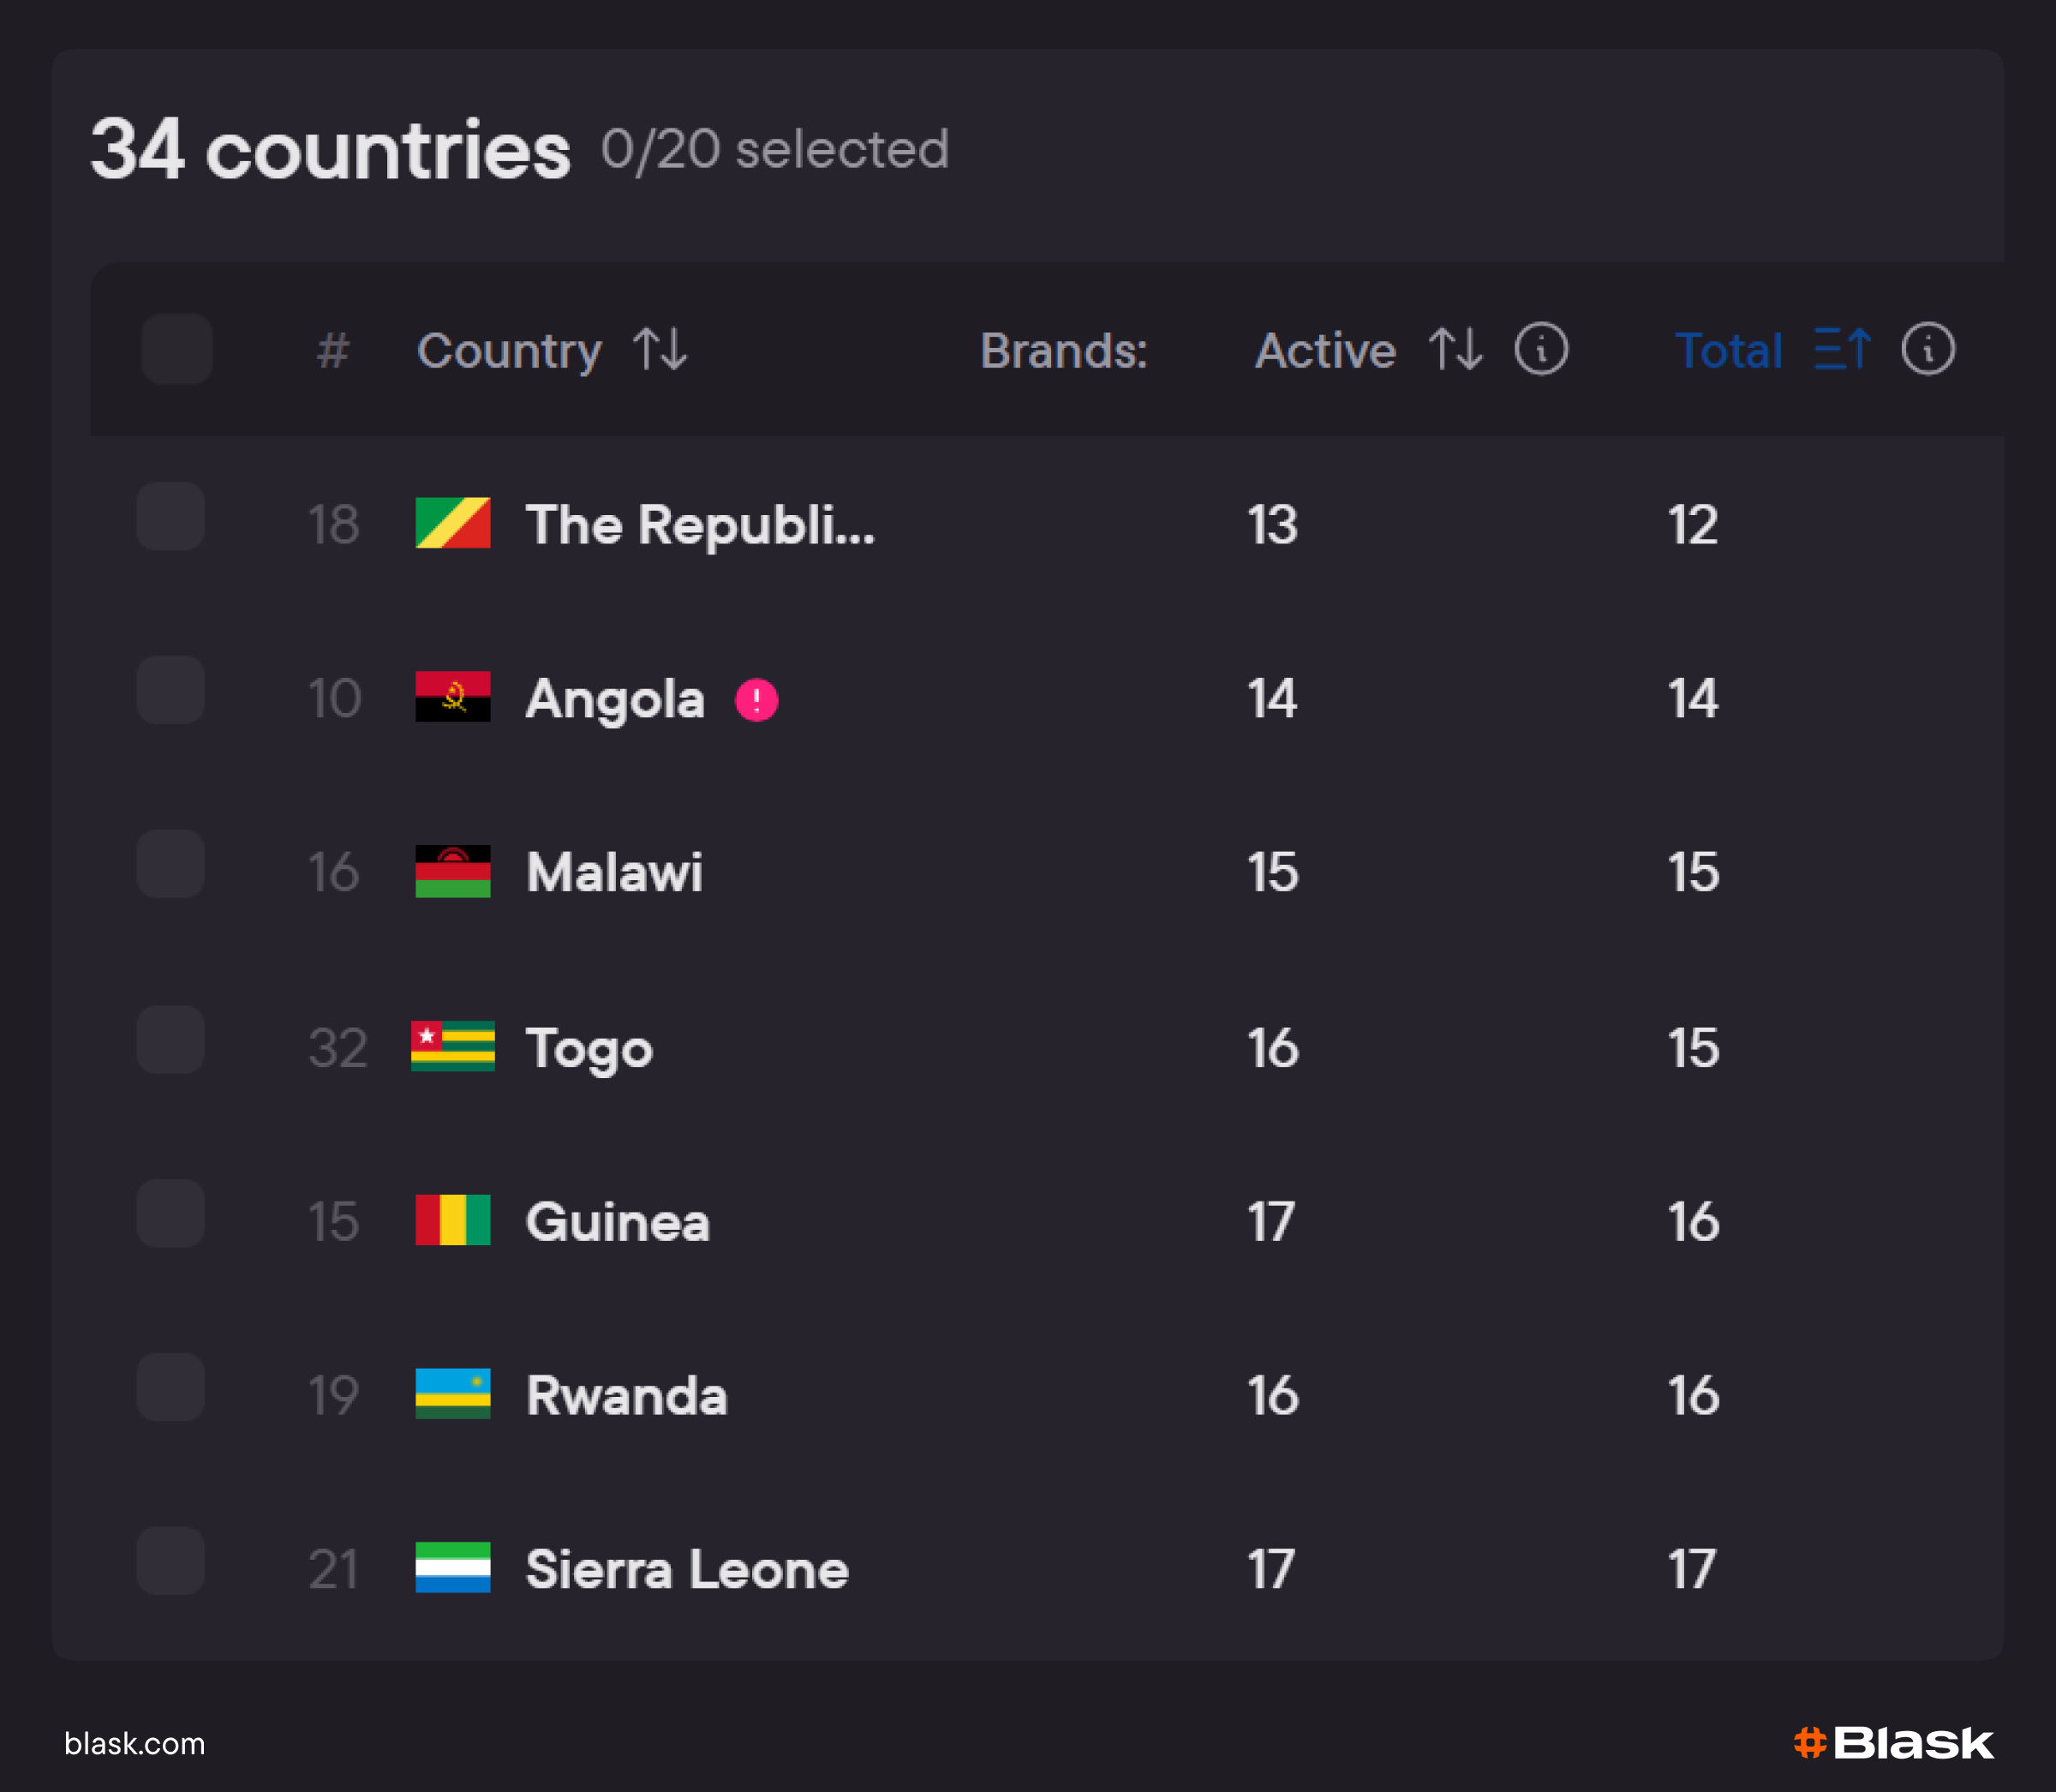This screenshot has width=2056, height=1792.
Task: Click the Togo flag icon
Action: [x=453, y=1046]
